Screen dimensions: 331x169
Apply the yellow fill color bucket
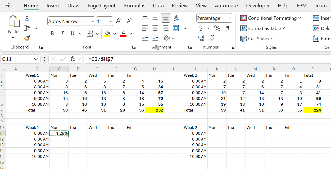(x=107, y=33)
